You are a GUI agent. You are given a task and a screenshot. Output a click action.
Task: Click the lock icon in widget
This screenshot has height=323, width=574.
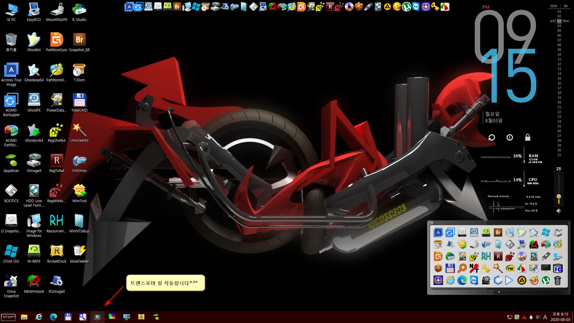(x=528, y=138)
